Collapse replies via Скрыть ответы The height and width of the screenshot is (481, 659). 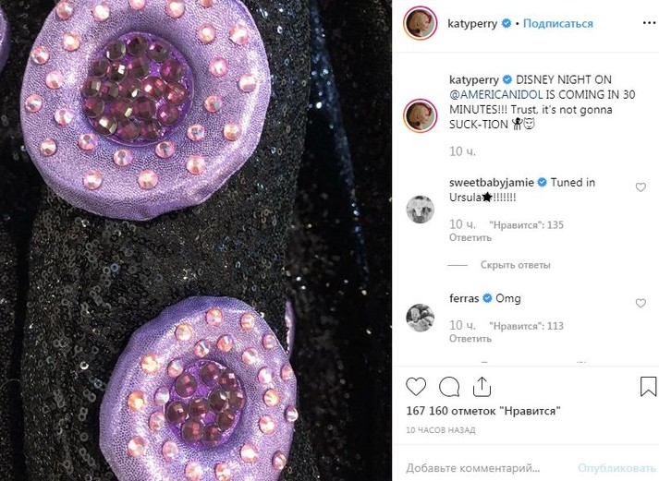pos(515,265)
